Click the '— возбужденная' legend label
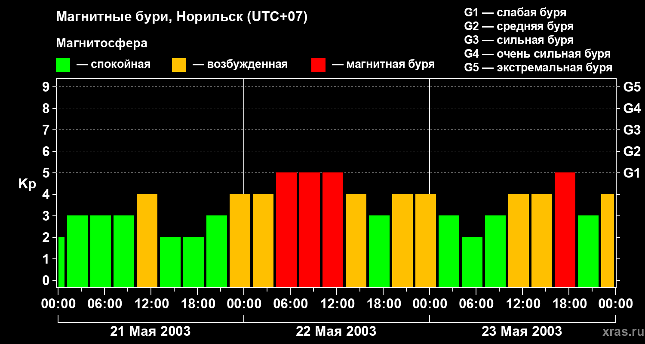 pos(240,64)
